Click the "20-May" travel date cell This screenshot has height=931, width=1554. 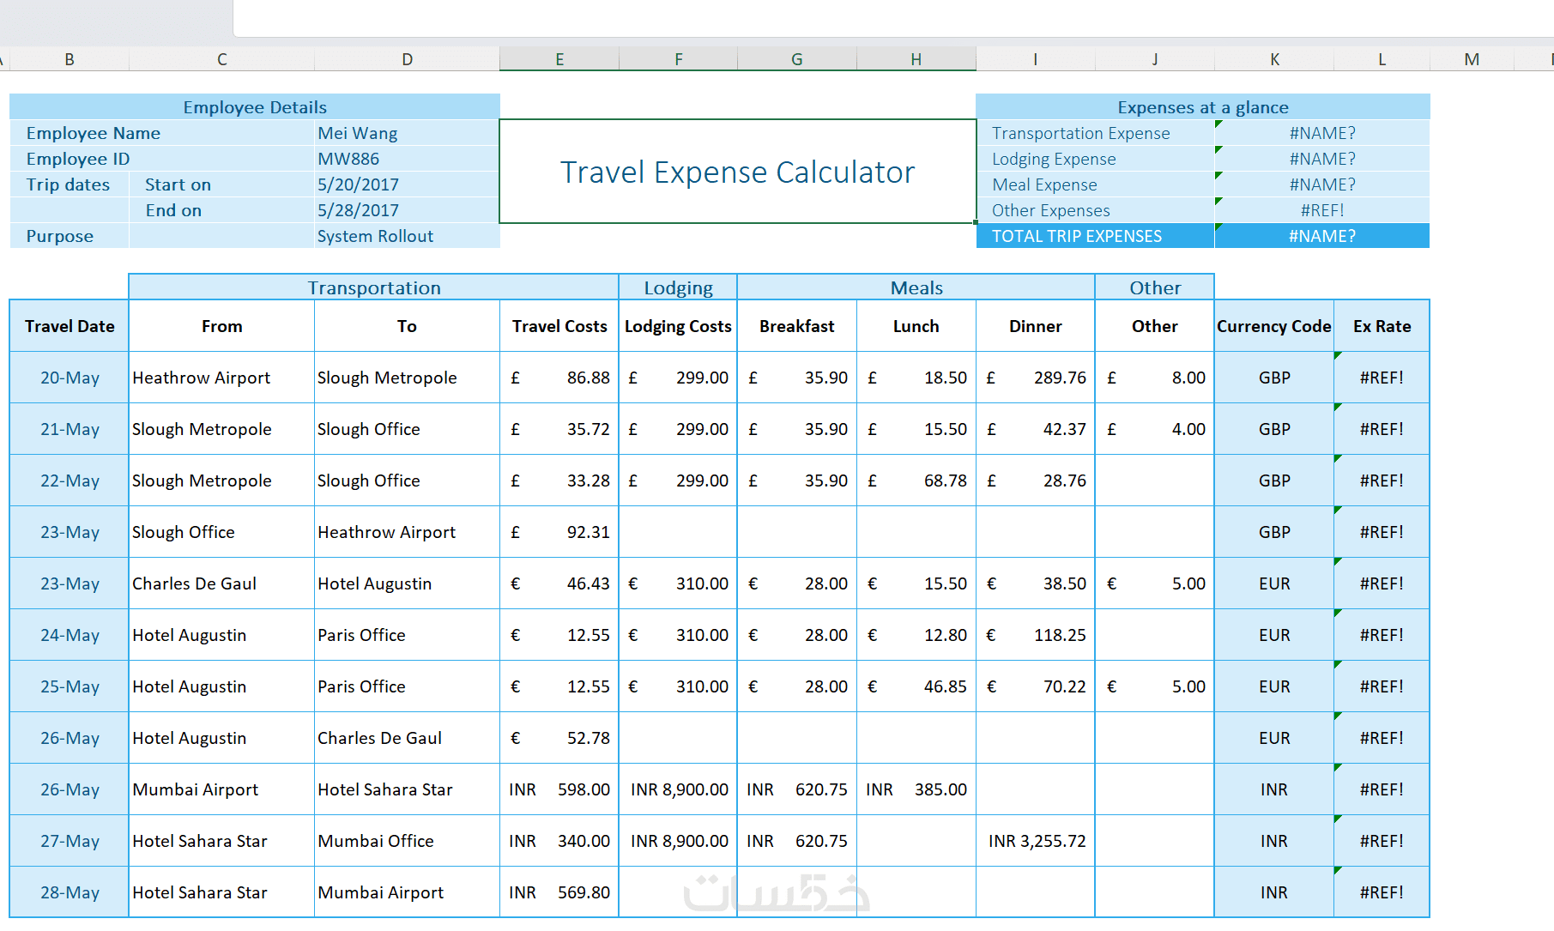[x=70, y=378]
